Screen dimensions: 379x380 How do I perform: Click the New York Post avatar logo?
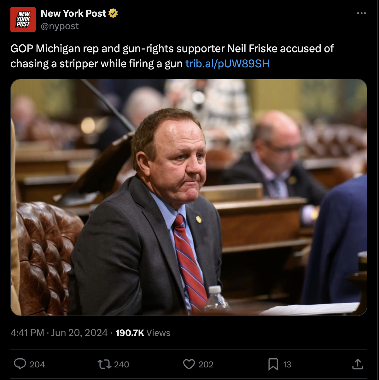23,20
